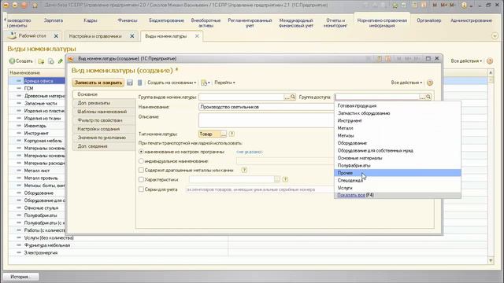Click Показать все link in dropdown

coord(351,195)
